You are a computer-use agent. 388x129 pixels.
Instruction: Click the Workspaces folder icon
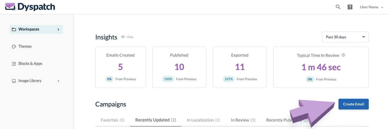coord(14,30)
